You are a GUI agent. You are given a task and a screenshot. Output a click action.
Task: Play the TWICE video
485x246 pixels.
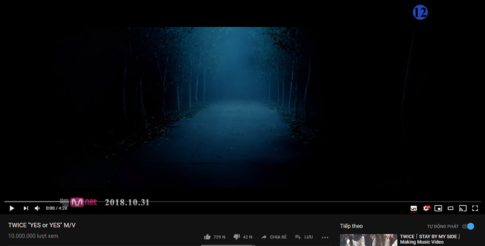[12, 208]
